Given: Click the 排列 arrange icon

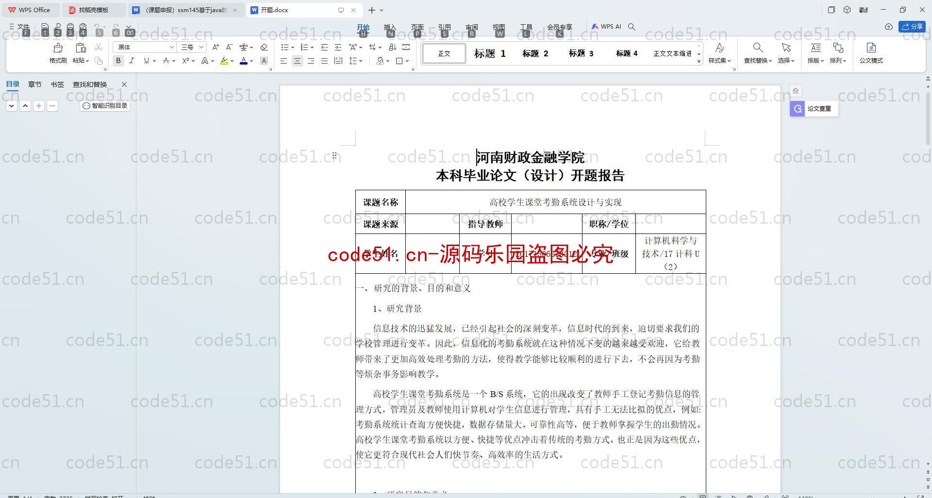Looking at the screenshot, I should [x=838, y=48].
